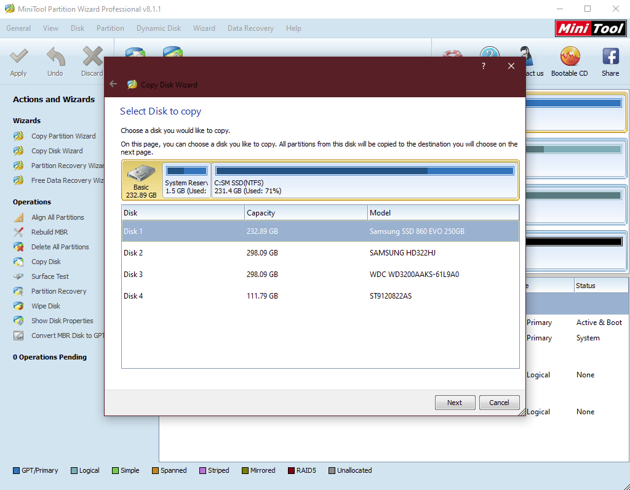Click the Apply checkmark icon in the toolbar
Viewport: 630px width, 490px height.
[18, 56]
